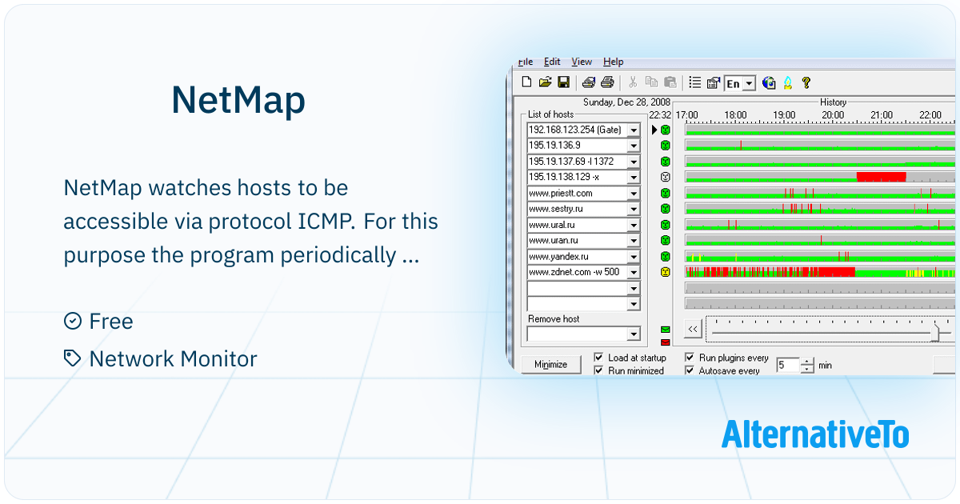This screenshot has width=960, height=504.
Task: Click the down arrow of minutes spinner
Action: click(x=807, y=369)
